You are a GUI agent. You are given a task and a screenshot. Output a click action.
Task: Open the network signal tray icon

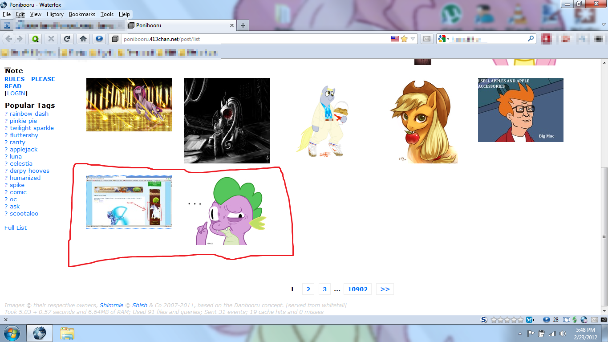click(552, 334)
